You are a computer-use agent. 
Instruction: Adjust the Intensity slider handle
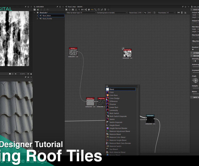click(195, 61)
